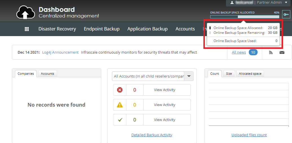Screen dimensions: 292x143
Task: Open the Endpoint Backup menu
Action: point(102,29)
